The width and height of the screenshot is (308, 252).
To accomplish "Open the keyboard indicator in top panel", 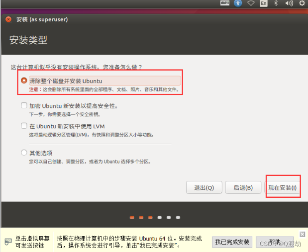I will 225,3.
